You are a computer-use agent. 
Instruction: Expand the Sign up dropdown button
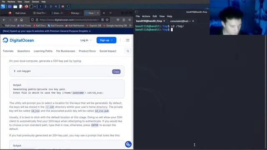point(106,40)
